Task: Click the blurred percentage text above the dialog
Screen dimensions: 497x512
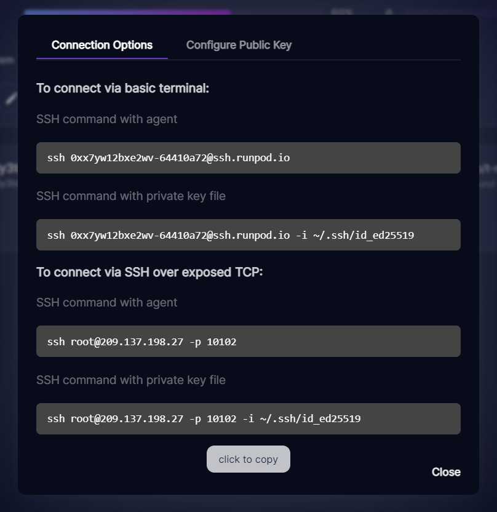Action: point(341,11)
